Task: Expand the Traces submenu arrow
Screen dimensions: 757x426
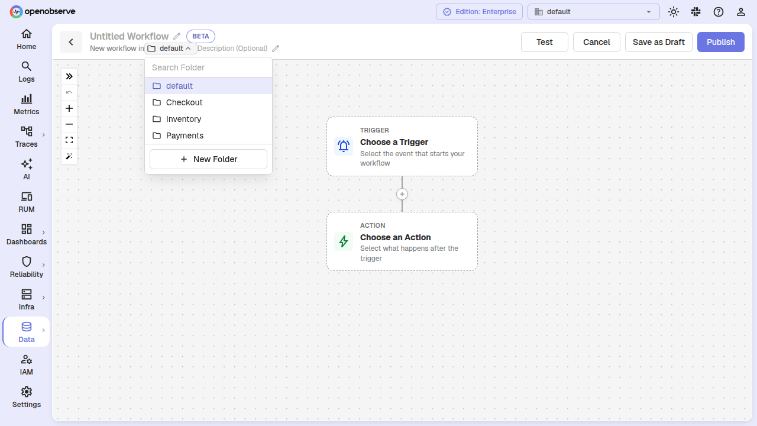Action: (44, 135)
